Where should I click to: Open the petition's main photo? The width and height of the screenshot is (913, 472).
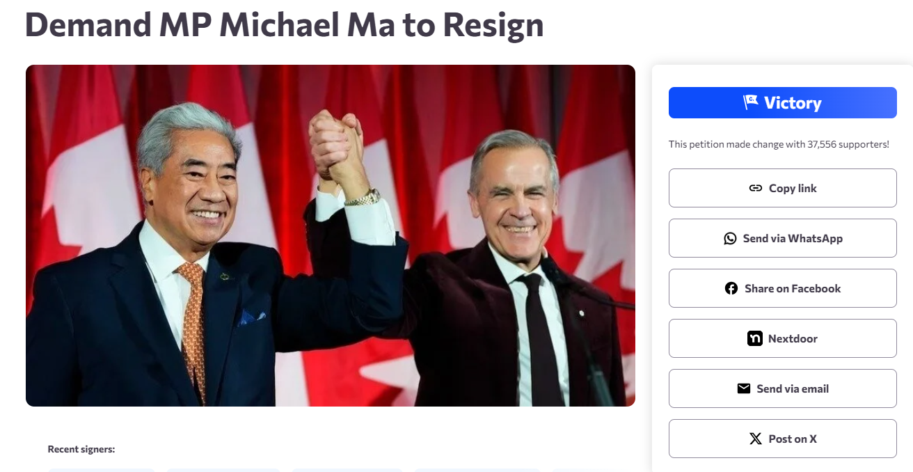330,235
